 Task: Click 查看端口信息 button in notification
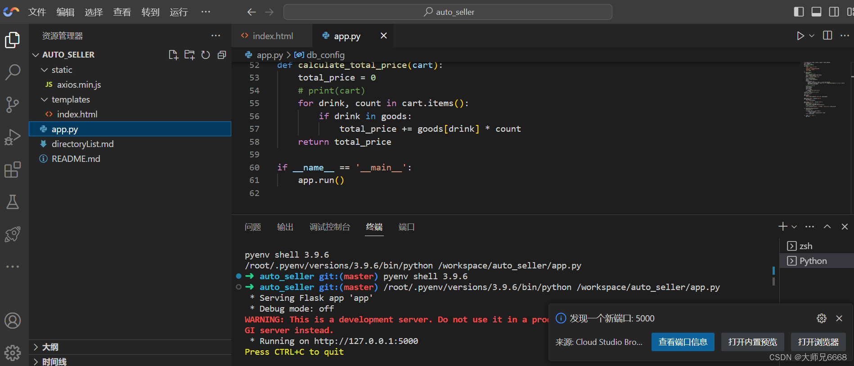(x=683, y=342)
